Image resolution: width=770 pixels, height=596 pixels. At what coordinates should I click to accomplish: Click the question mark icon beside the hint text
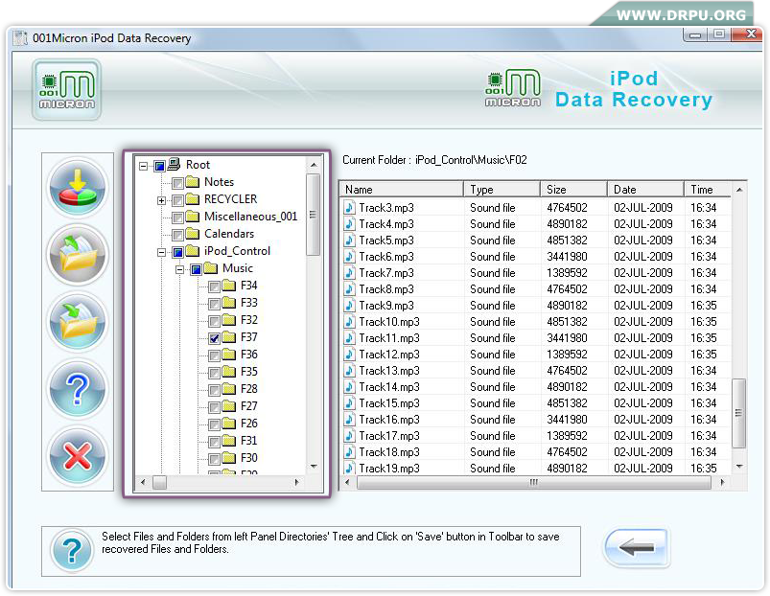(x=72, y=550)
